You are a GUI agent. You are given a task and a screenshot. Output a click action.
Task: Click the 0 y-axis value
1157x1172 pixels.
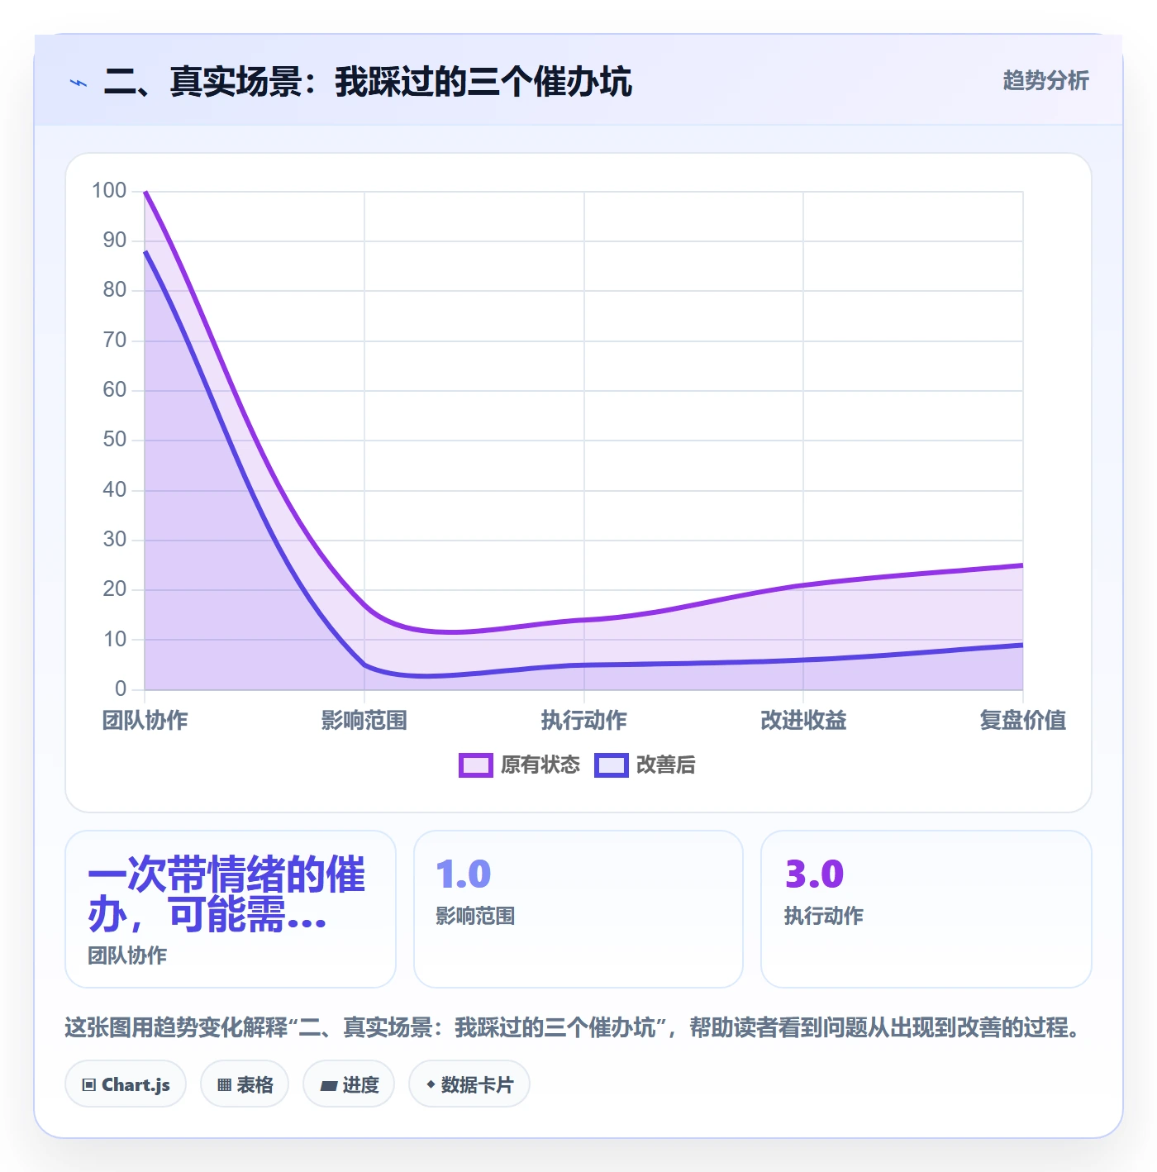pyautogui.click(x=121, y=688)
